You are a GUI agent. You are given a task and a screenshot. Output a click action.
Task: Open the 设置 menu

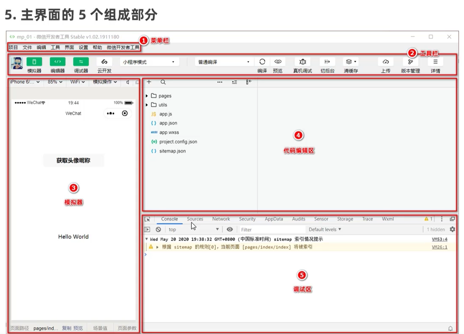pyautogui.click(x=83, y=47)
